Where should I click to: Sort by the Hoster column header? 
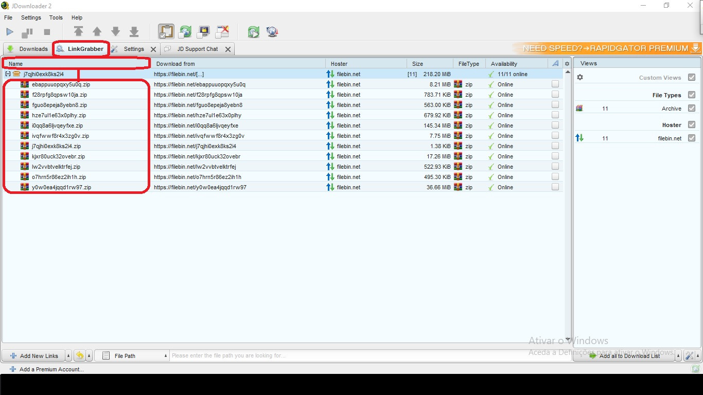(x=366, y=64)
